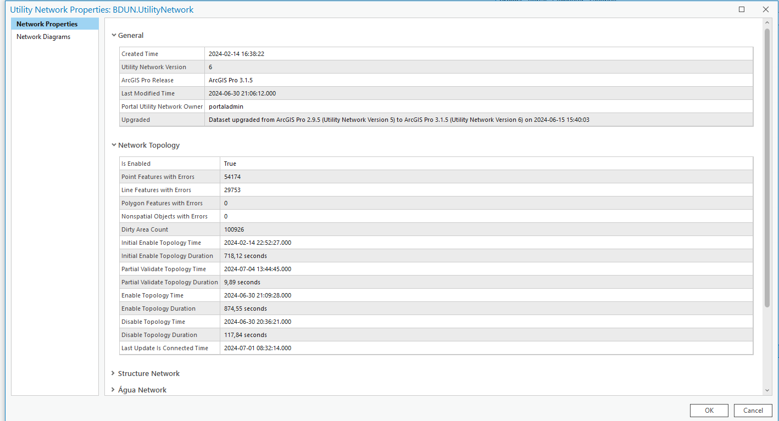The width and height of the screenshot is (779, 421).
Task: Click the Nonspatial Objects with Errors label
Action: click(x=165, y=216)
